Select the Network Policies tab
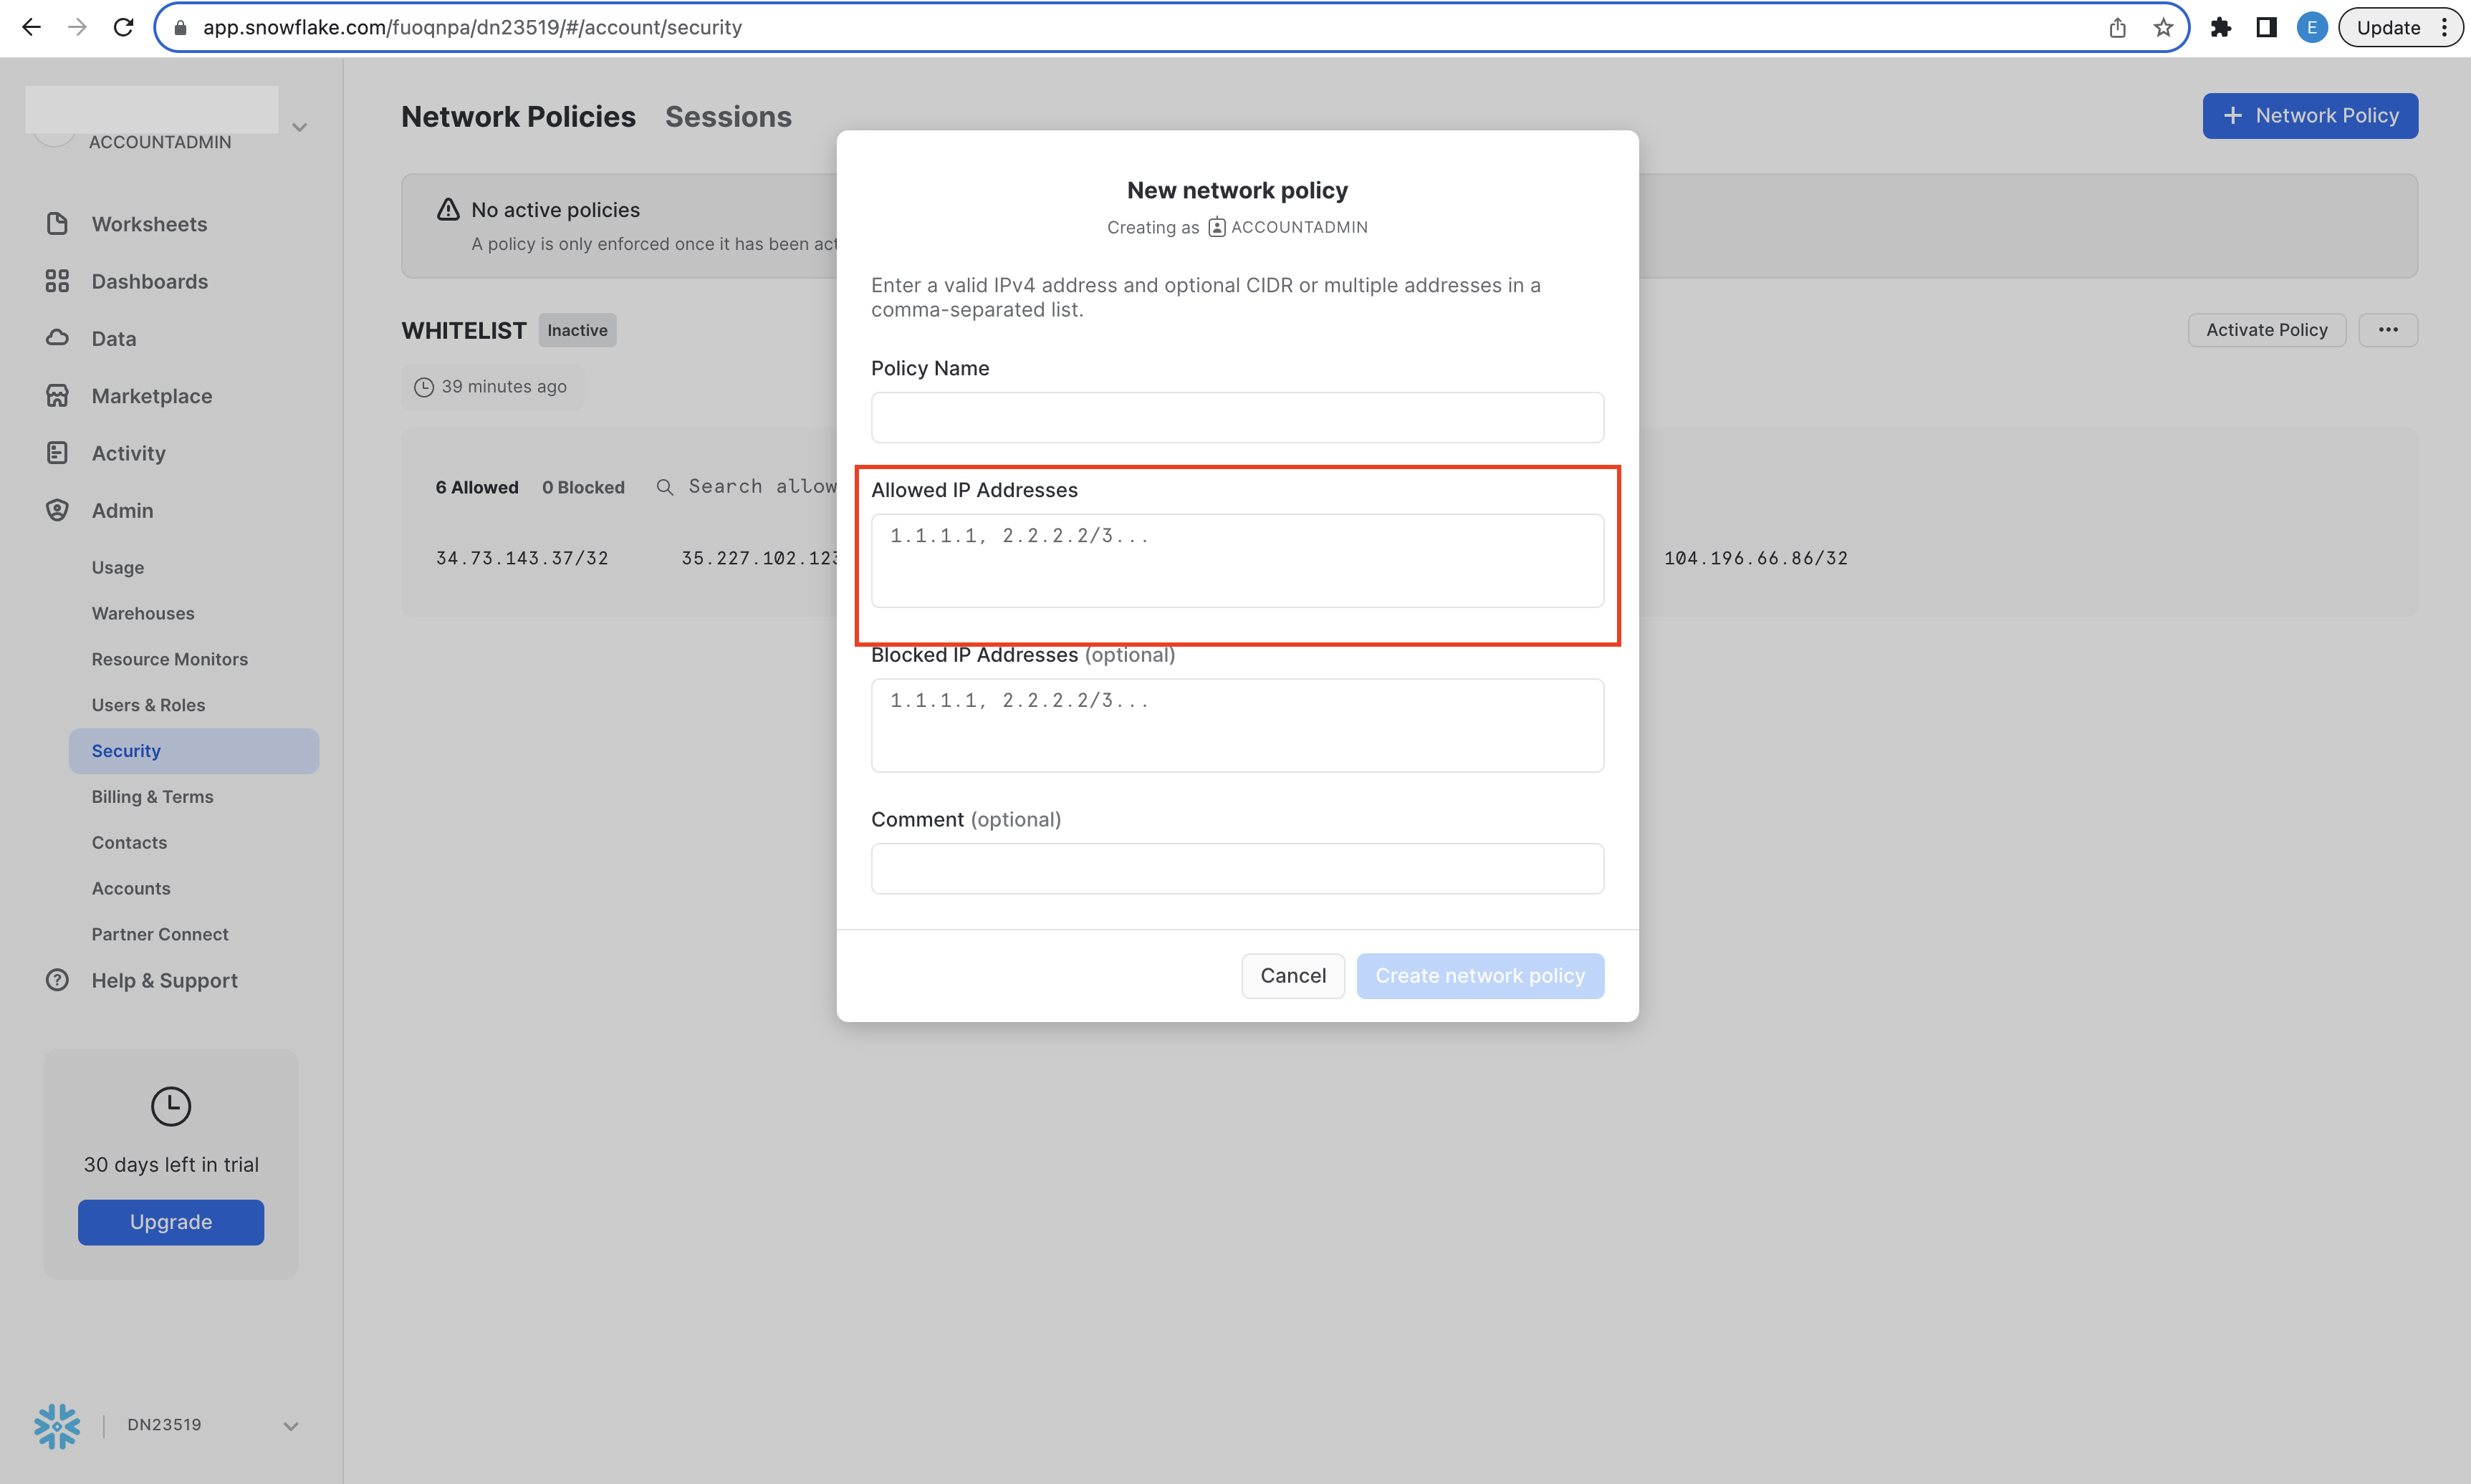This screenshot has height=1484, width=2471. (x=518, y=117)
